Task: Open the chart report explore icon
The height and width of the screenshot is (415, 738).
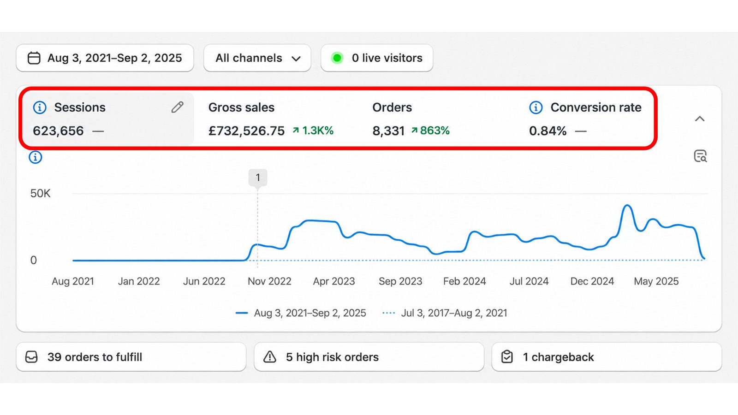Action: pos(700,156)
